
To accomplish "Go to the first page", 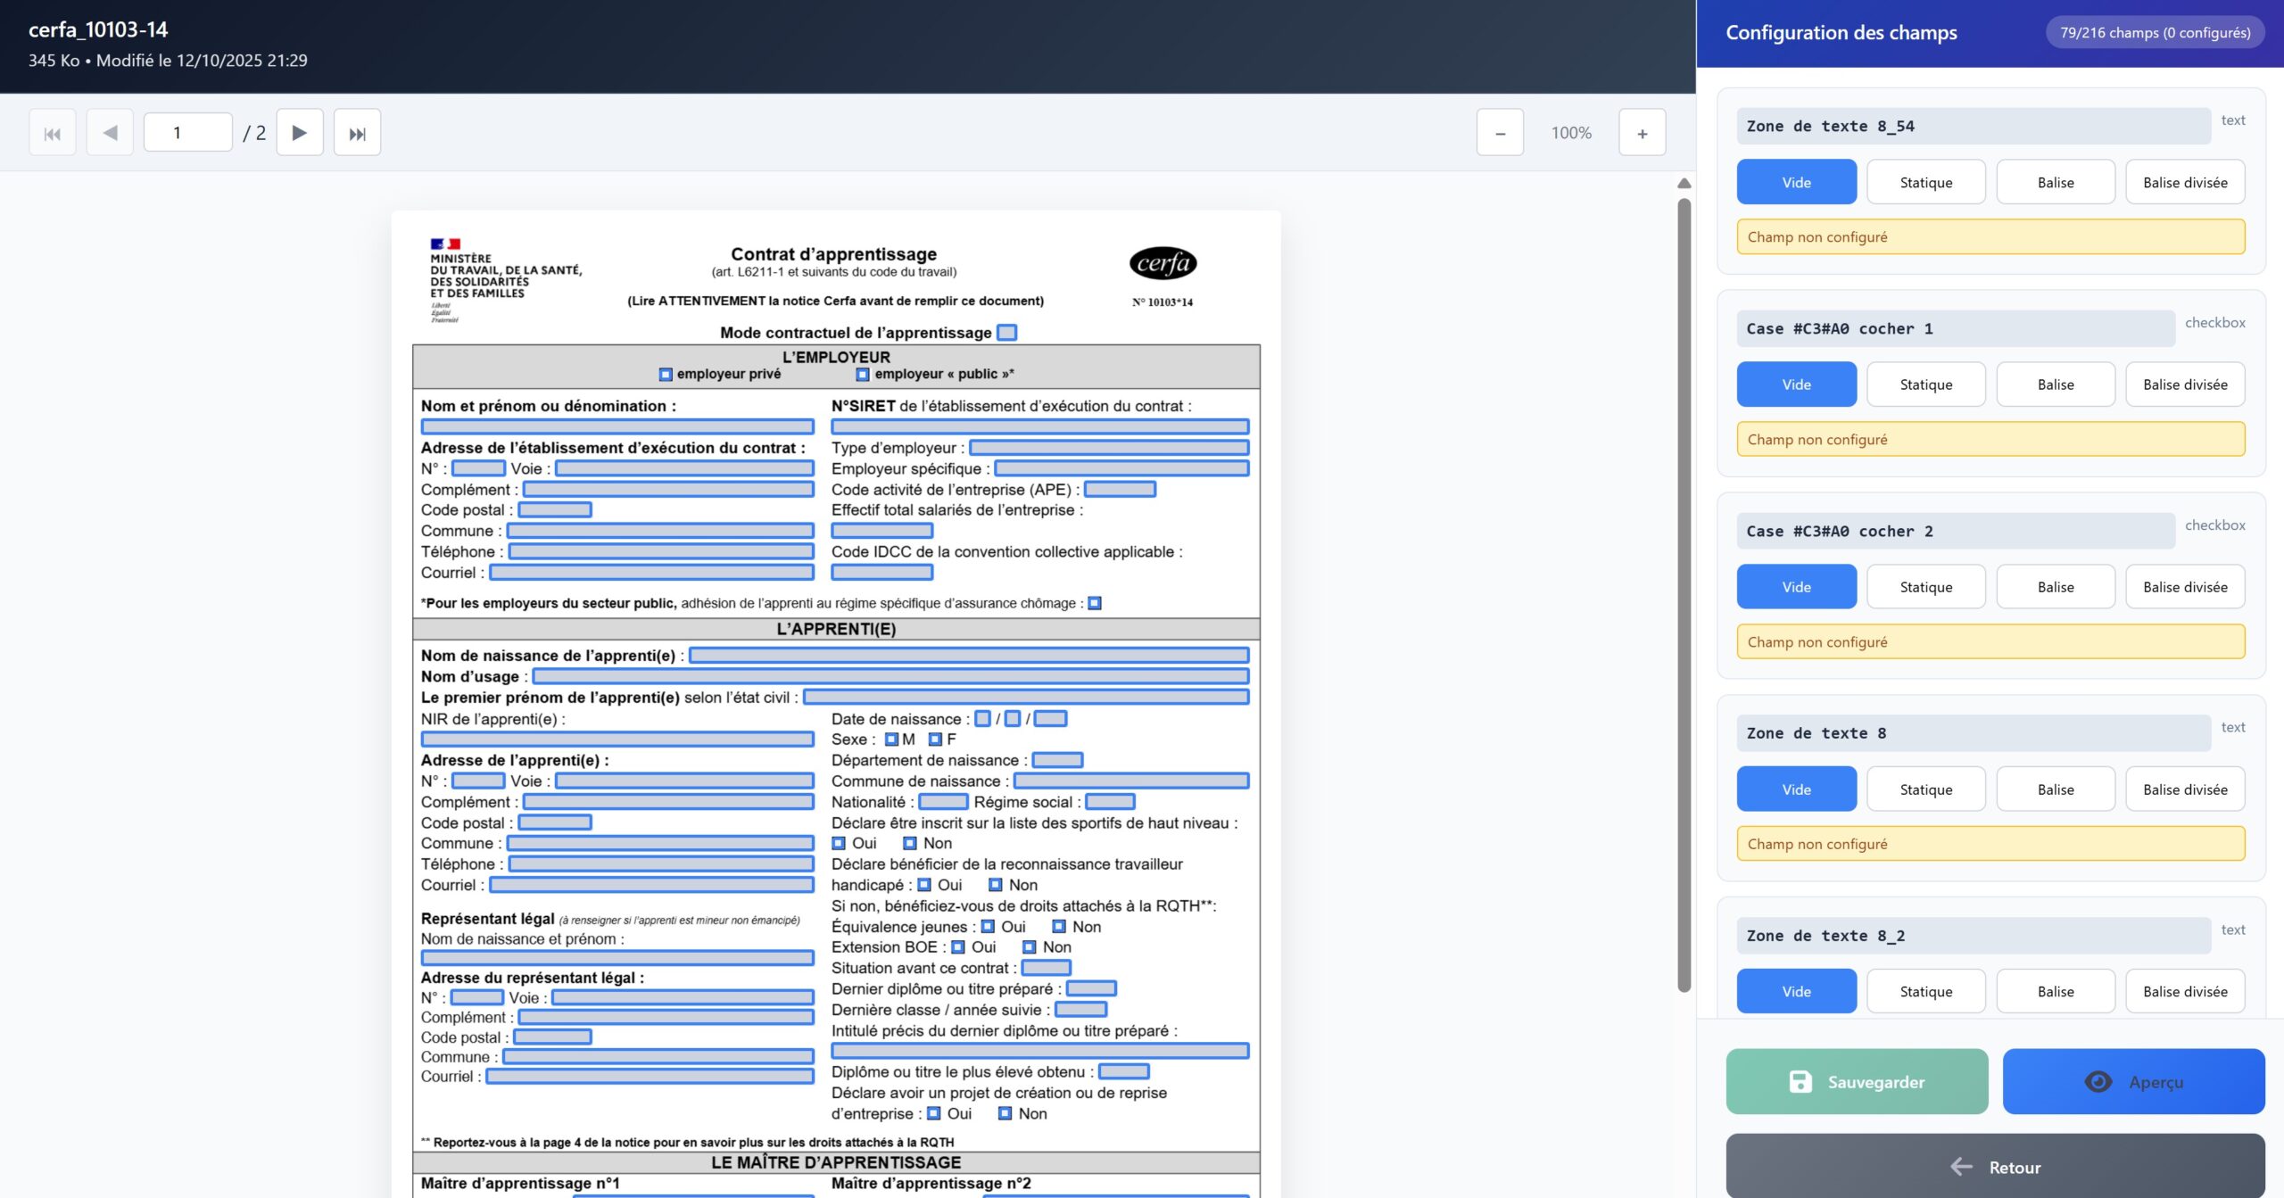I will pyautogui.click(x=53, y=133).
